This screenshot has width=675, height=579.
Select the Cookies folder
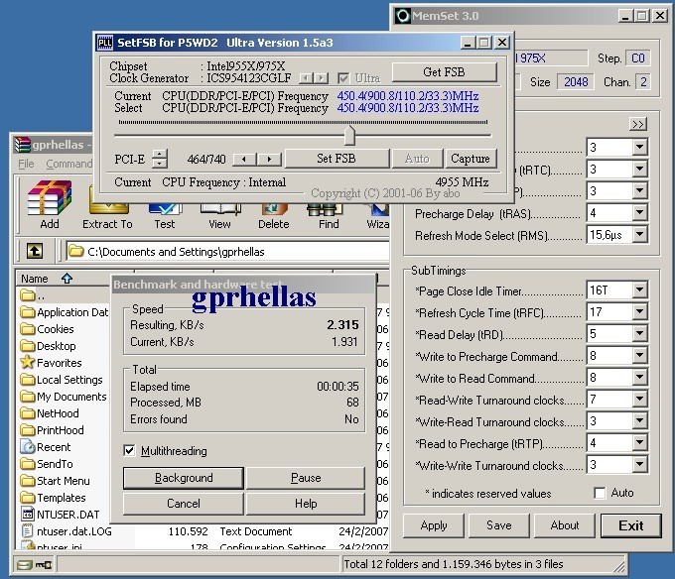tap(48, 329)
